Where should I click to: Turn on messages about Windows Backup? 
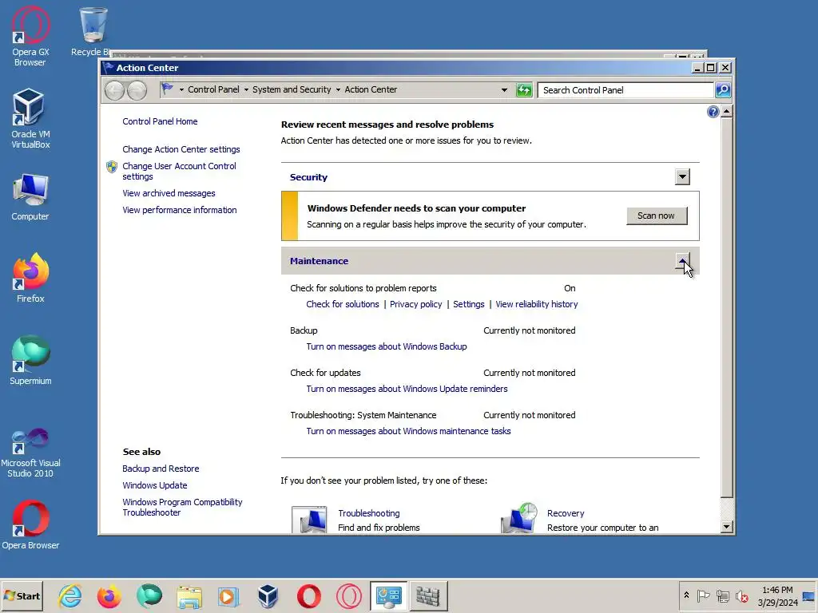(x=386, y=346)
